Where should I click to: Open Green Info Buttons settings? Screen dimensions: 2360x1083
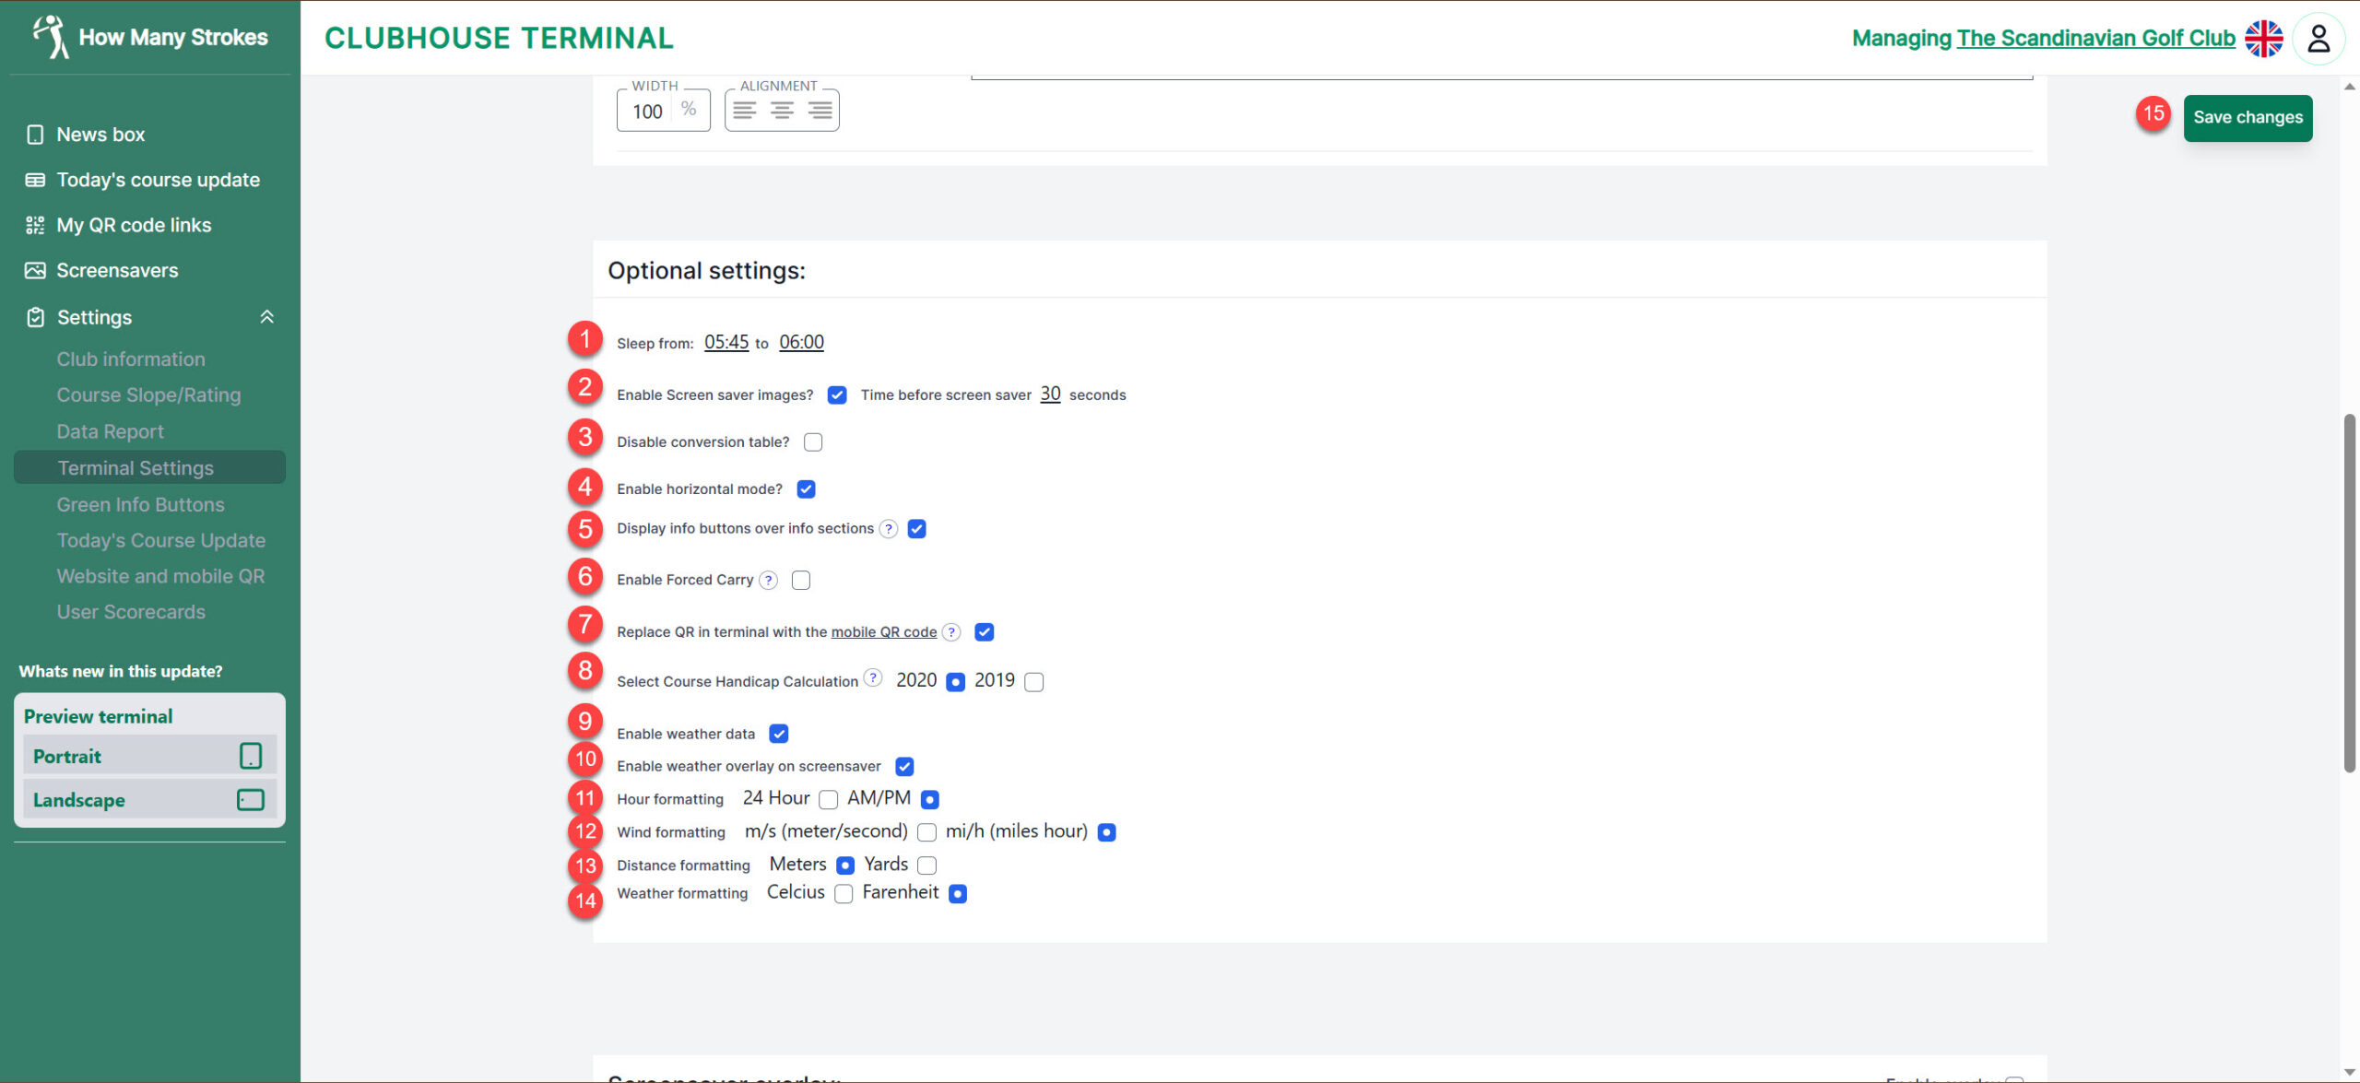tap(140, 505)
